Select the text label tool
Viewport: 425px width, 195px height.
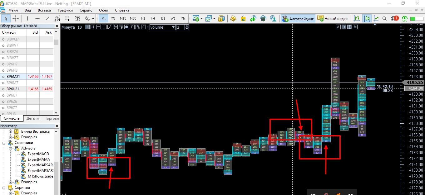point(77,18)
